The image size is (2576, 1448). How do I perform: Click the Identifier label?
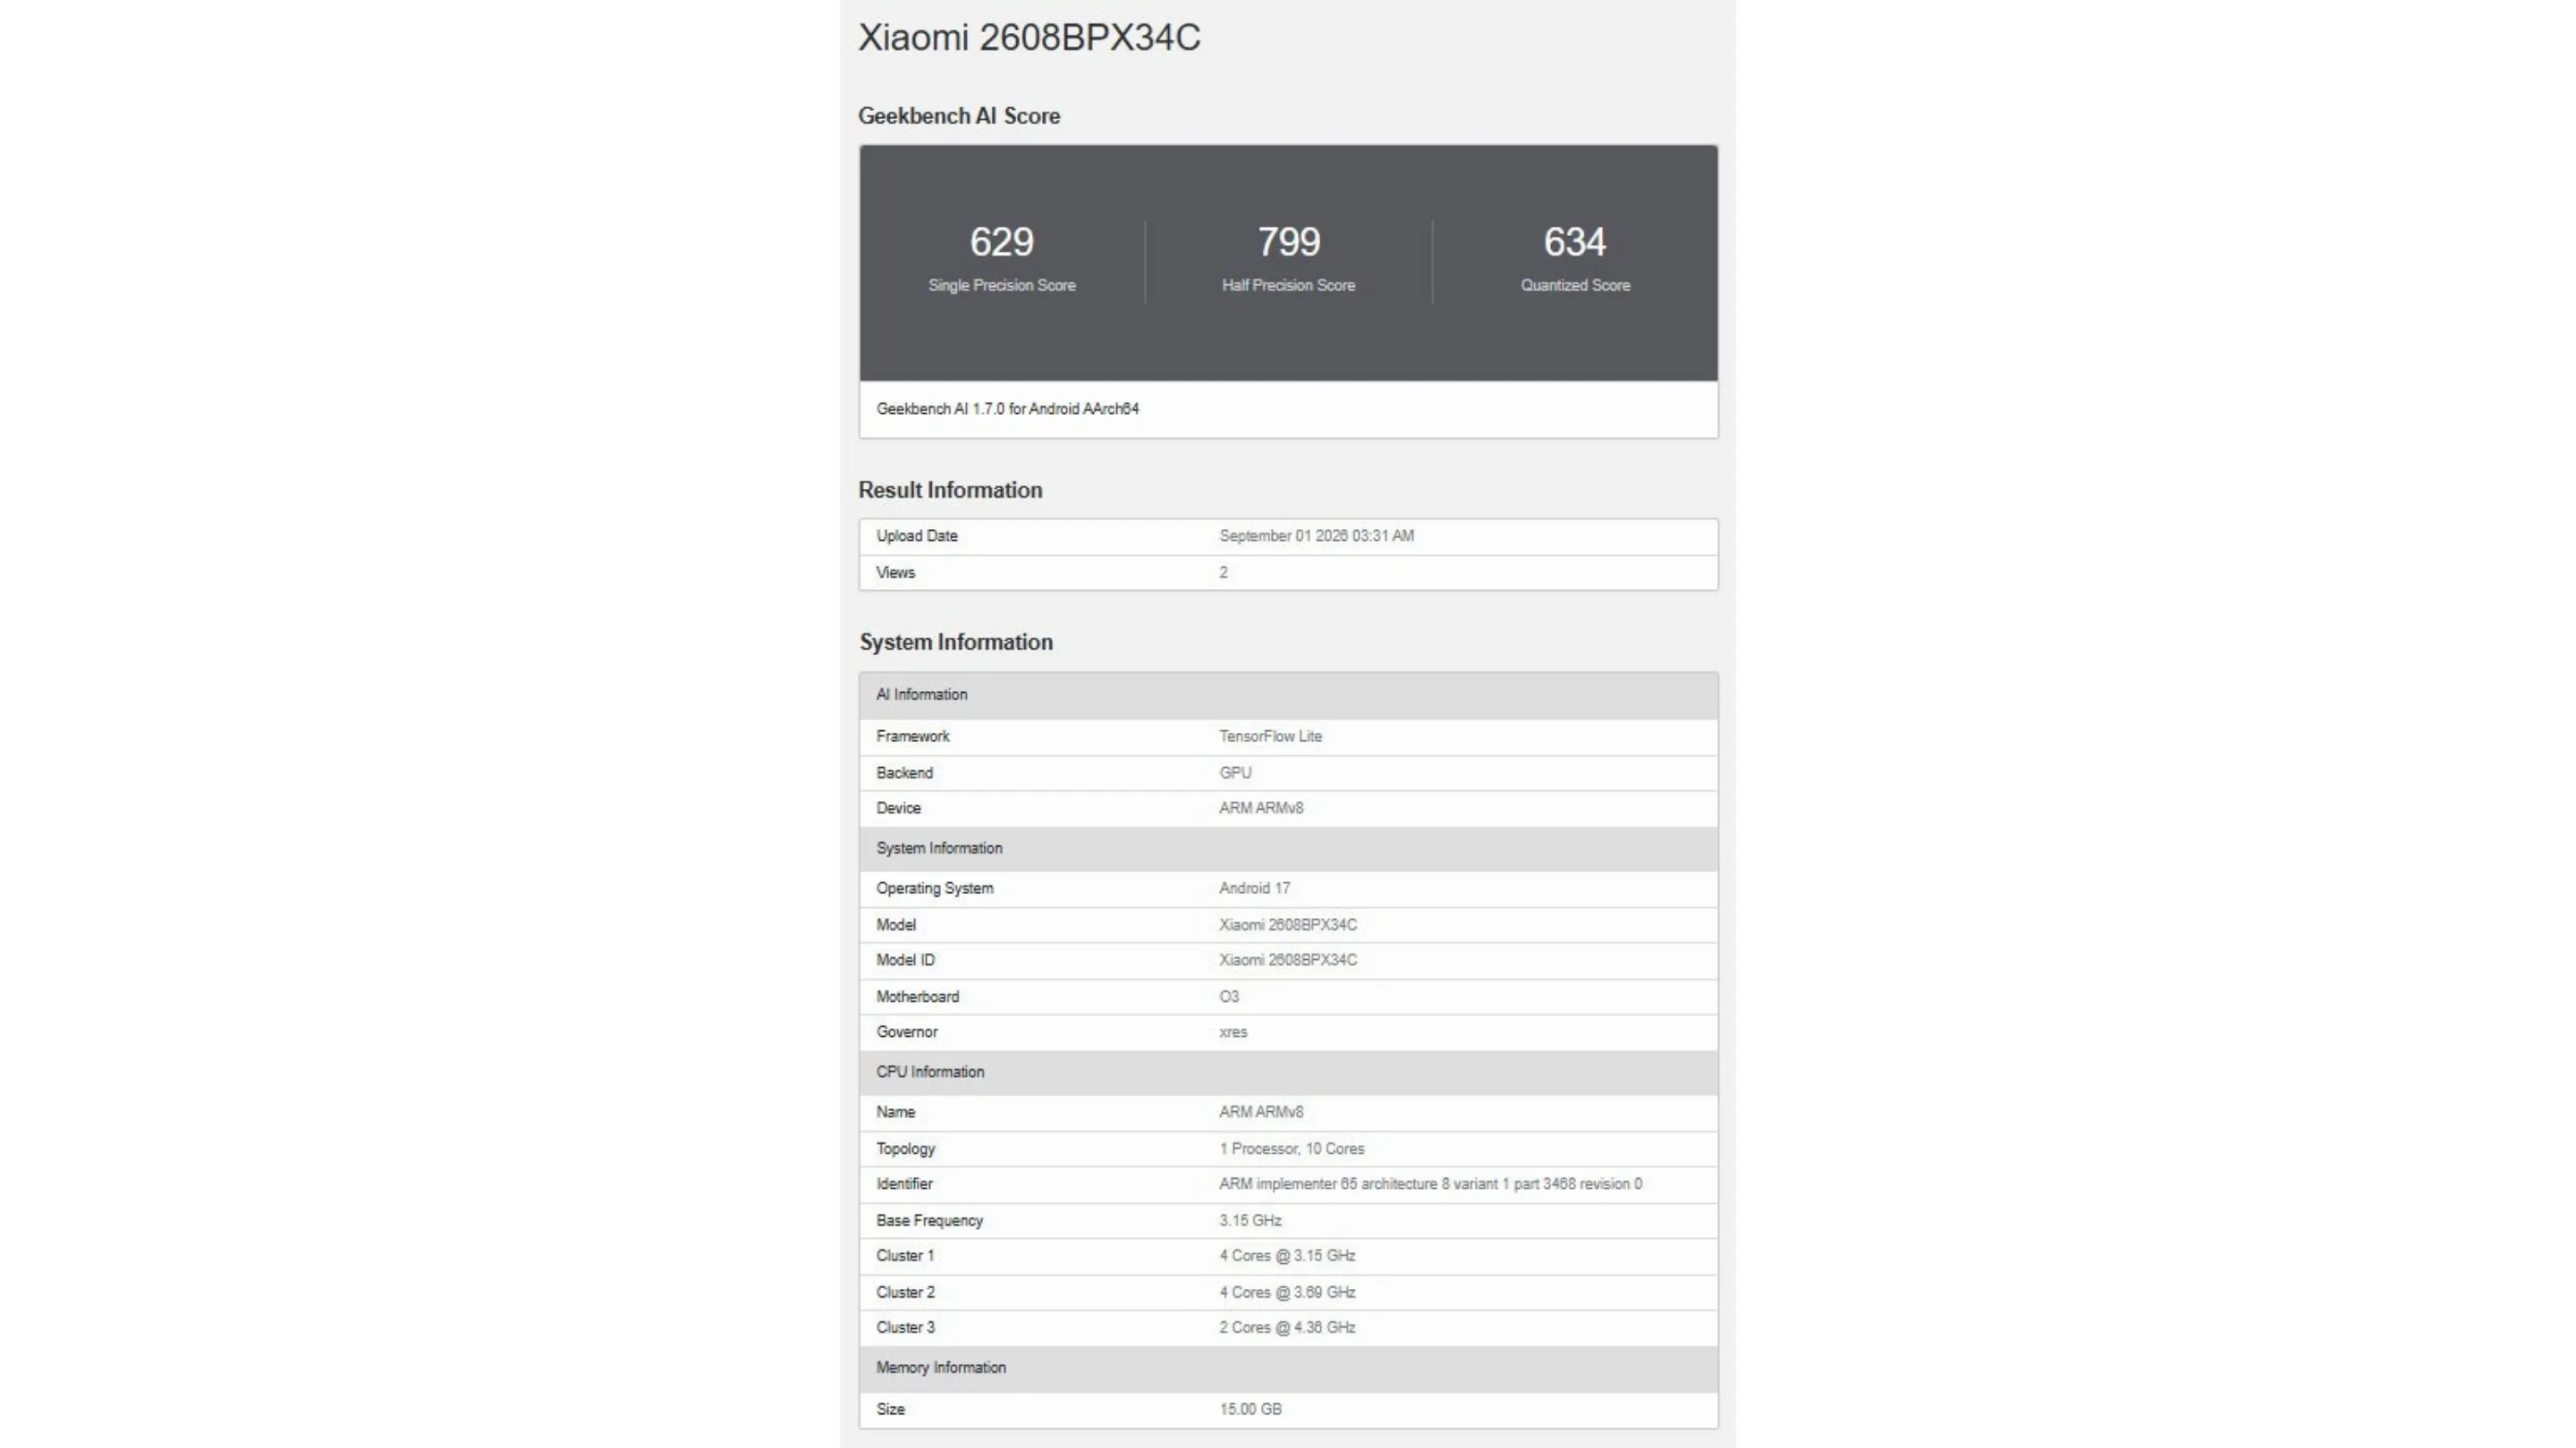904,1184
